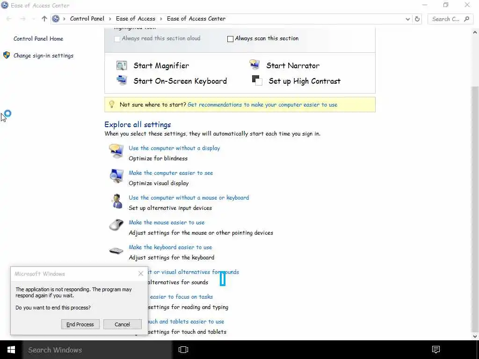Click the monitor icon beside Use computer without display
The height and width of the screenshot is (359, 479).
click(116, 151)
